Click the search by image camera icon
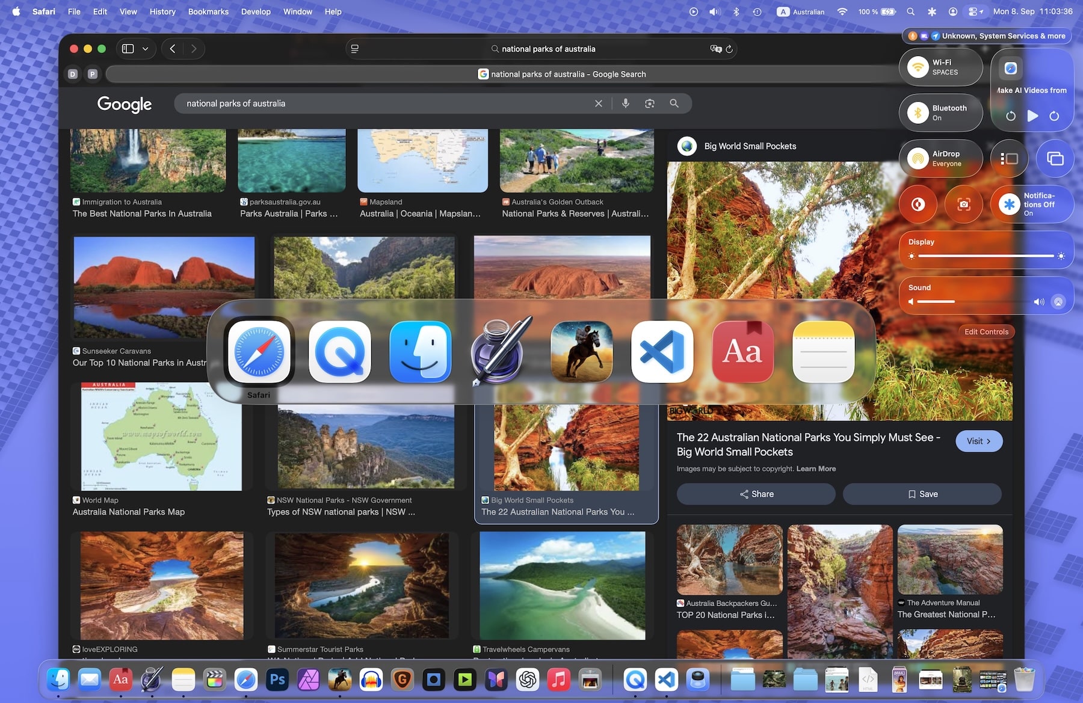The width and height of the screenshot is (1083, 703). 650,103
